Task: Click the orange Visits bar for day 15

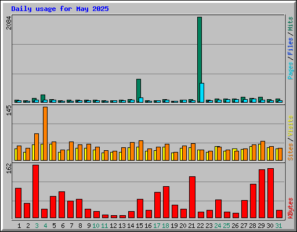Action: click(141, 150)
